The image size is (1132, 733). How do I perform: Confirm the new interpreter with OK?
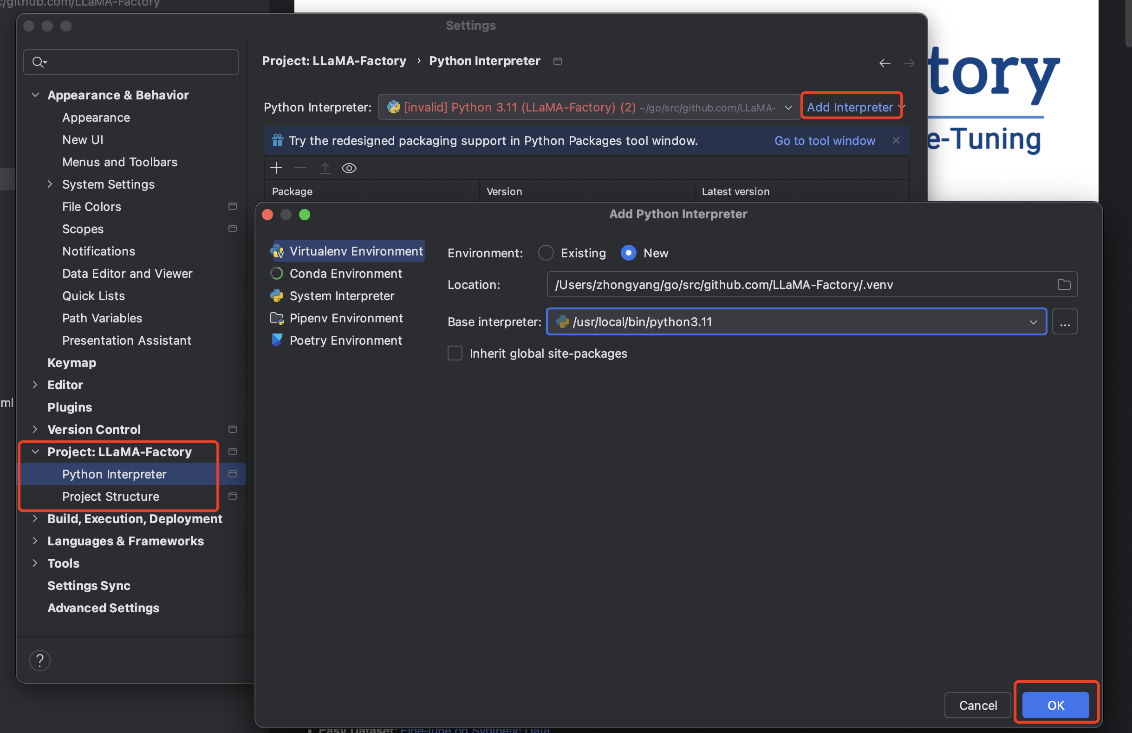[x=1056, y=705]
